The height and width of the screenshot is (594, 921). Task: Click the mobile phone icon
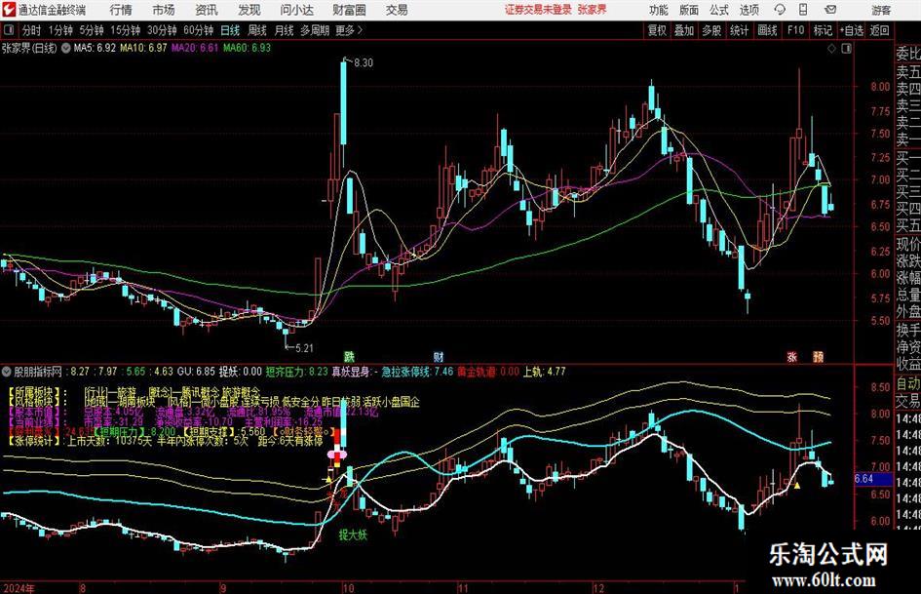click(x=803, y=10)
